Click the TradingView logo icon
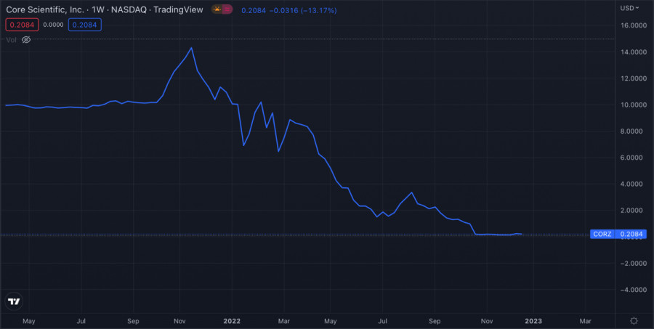654x329 pixels. click(x=14, y=301)
